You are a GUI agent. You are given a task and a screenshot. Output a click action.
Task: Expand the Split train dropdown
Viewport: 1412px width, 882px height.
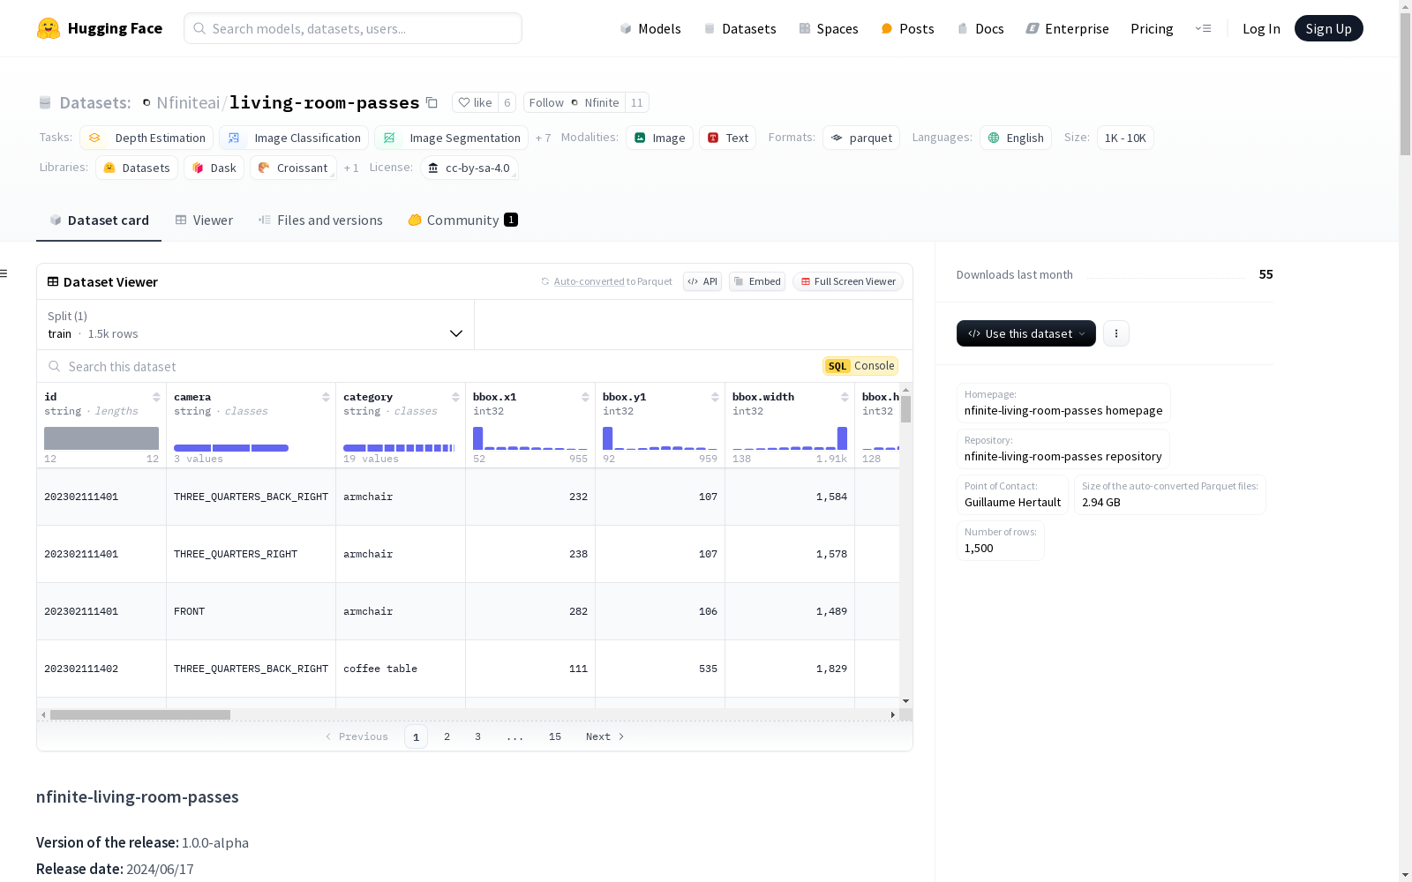click(256, 325)
